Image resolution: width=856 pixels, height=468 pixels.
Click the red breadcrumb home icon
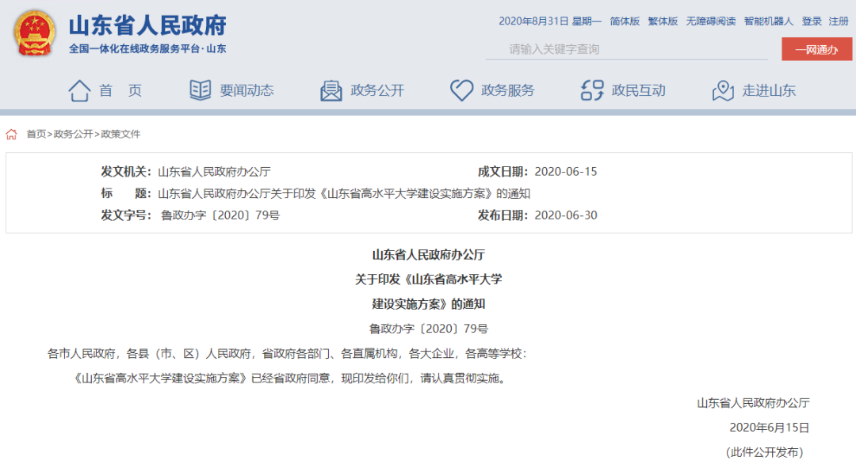pyautogui.click(x=11, y=134)
